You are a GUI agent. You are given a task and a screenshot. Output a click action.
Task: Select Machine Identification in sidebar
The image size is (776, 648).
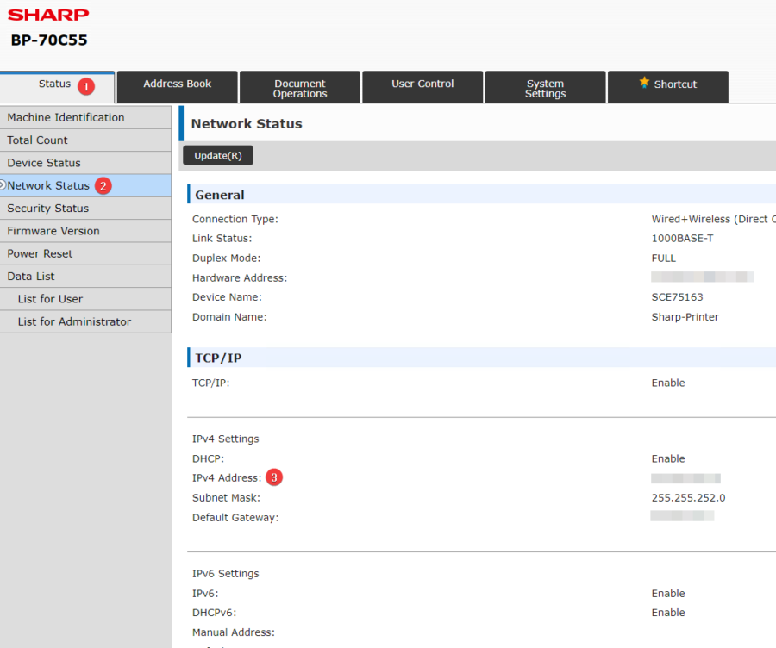pos(66,117)
